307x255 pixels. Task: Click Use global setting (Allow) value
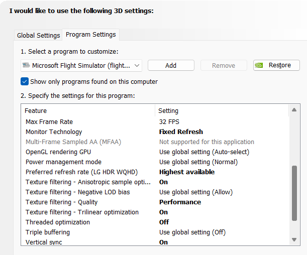tap(196, 192)
